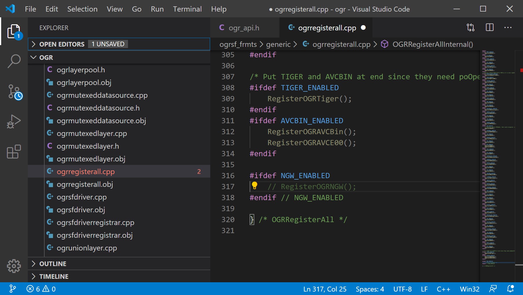Open the Run and Debug view
The height and width of the screenshot is (295, 523).
14,121
